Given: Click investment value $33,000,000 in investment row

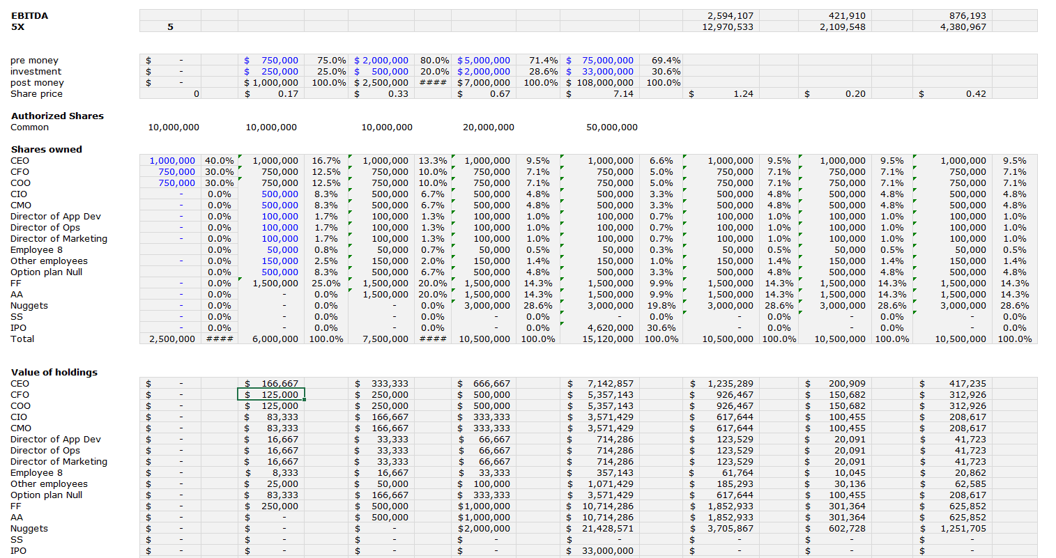Looking at the screenshot, I should click(x=599, y=72).
